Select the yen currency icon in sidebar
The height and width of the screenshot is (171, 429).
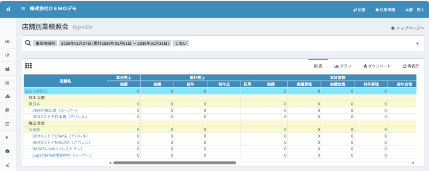pyautogui.click(x=8, y=137)
